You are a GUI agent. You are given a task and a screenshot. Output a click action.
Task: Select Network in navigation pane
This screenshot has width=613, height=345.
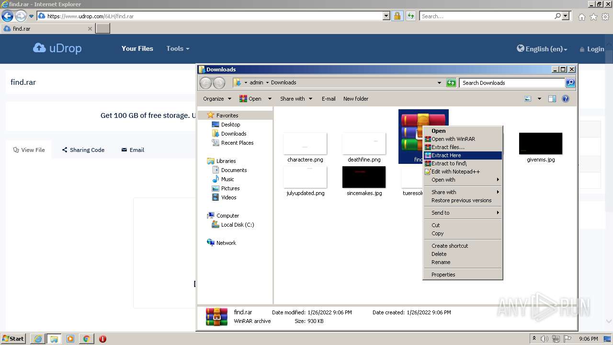point(226,243)
